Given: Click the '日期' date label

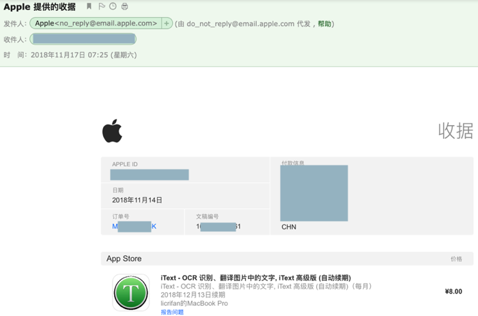Looking at the screenshot, I should (118, 190).
